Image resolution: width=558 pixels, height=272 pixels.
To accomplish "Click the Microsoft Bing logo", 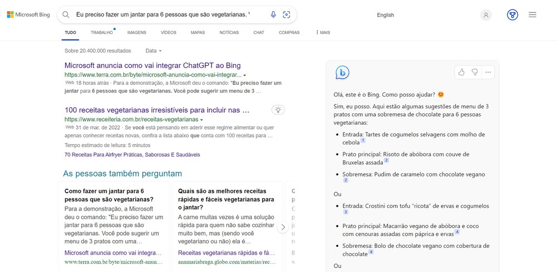I will pos(28,15).
